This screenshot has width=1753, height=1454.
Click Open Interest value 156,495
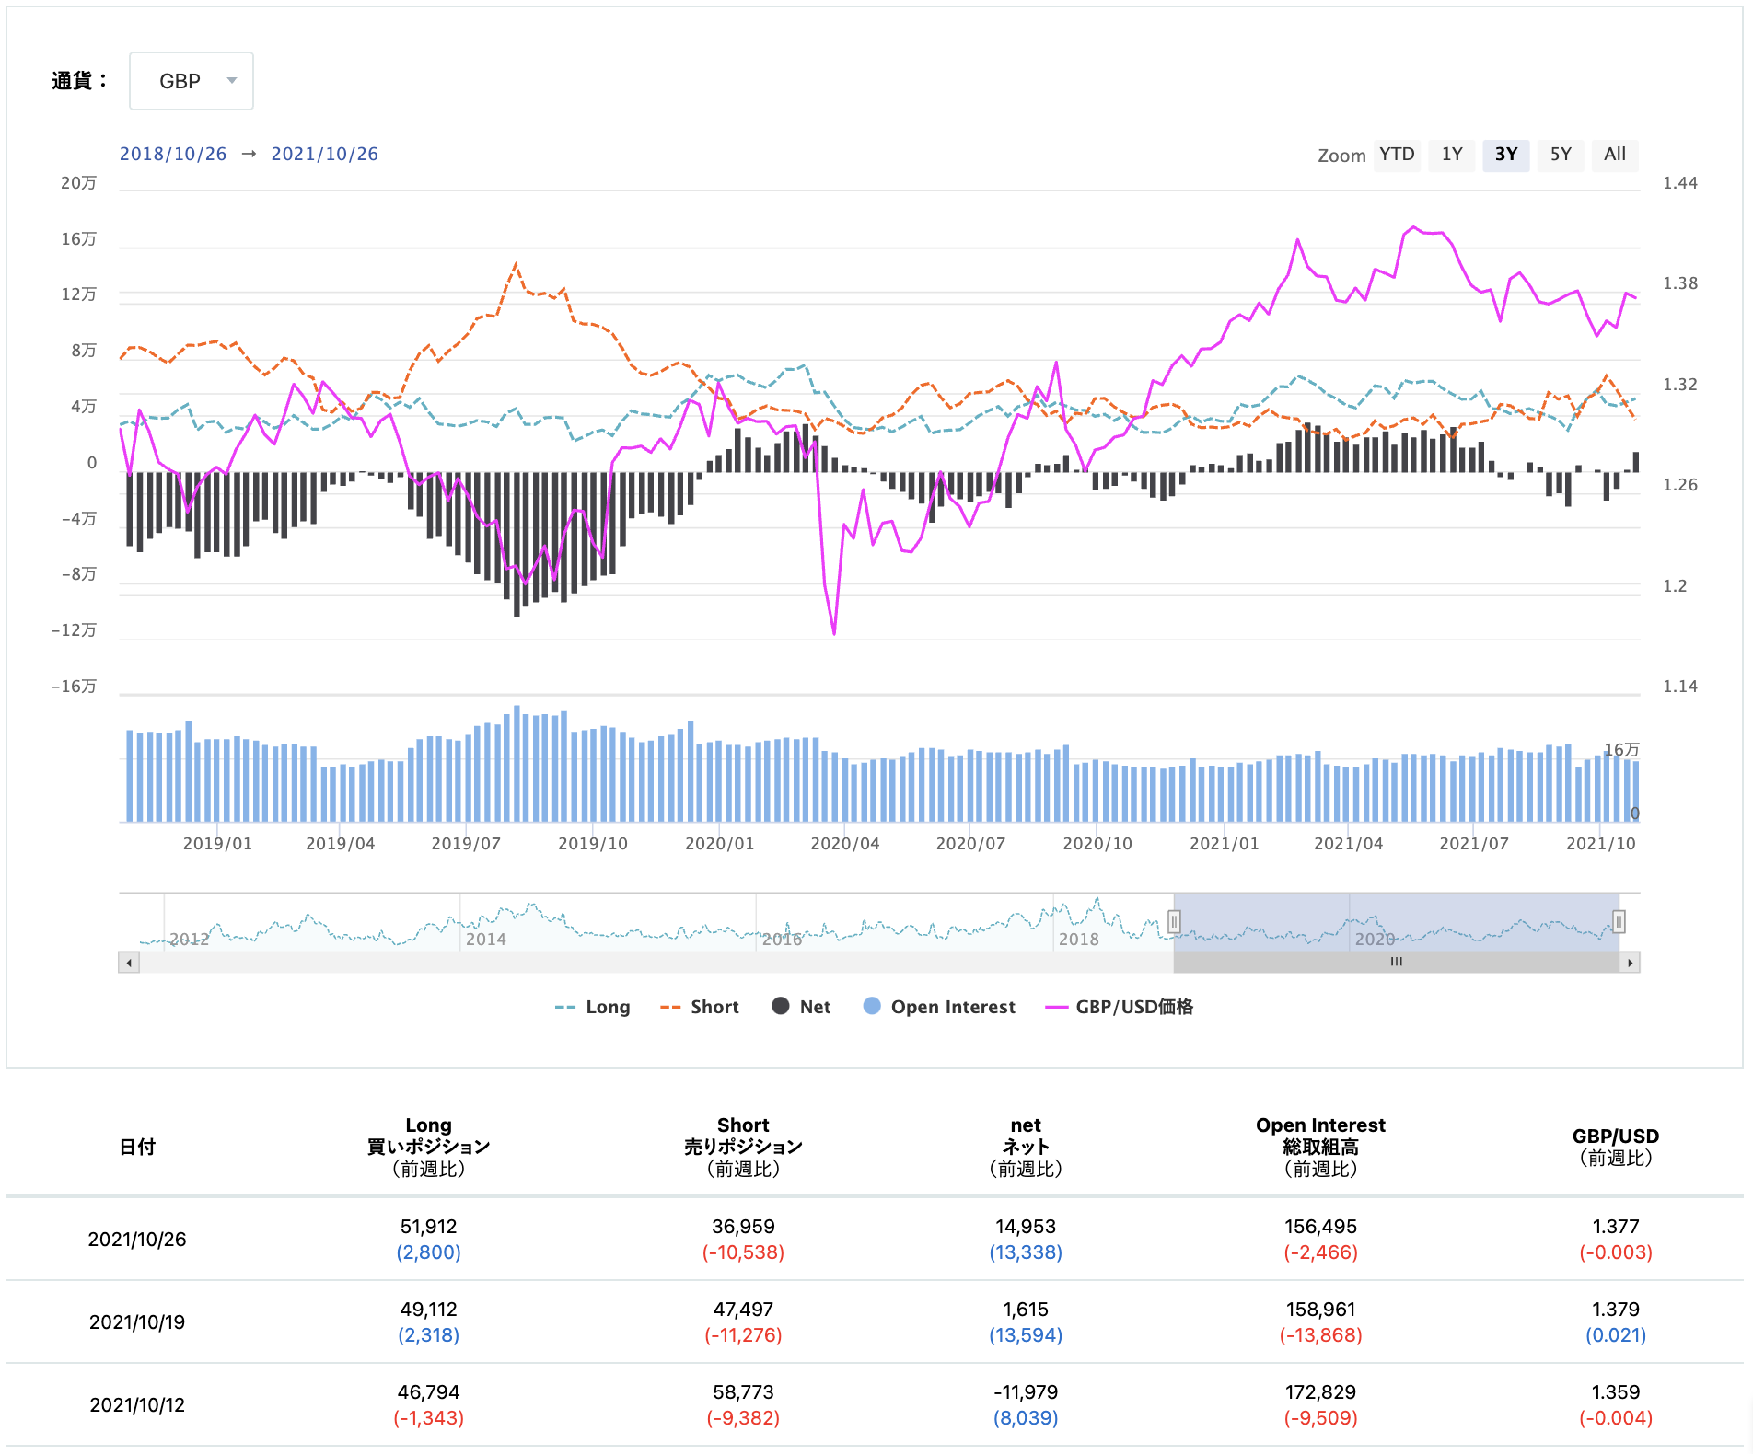click(x=1321, y=1227)
